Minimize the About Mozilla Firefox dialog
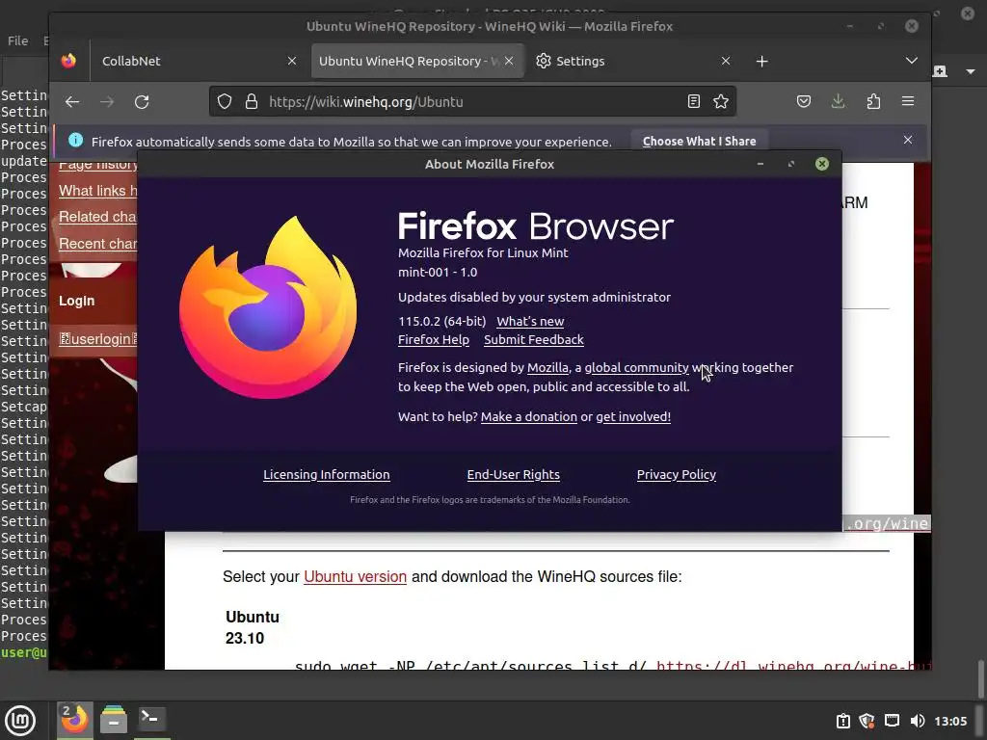Viewport: 987px width, 740px height. [x=760, y=164]
